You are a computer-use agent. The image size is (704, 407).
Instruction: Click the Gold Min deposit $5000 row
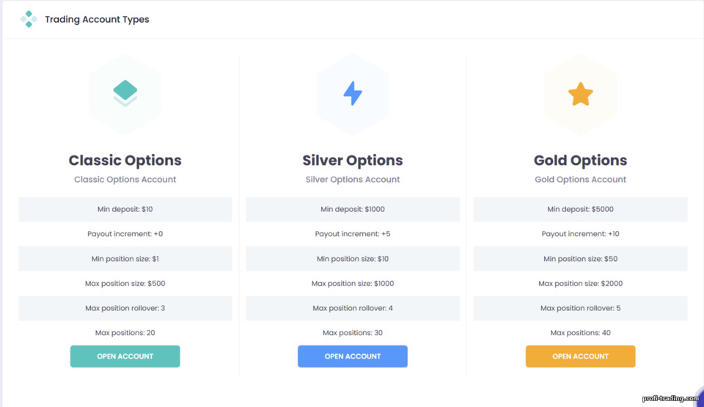click(x=580, y=209)
